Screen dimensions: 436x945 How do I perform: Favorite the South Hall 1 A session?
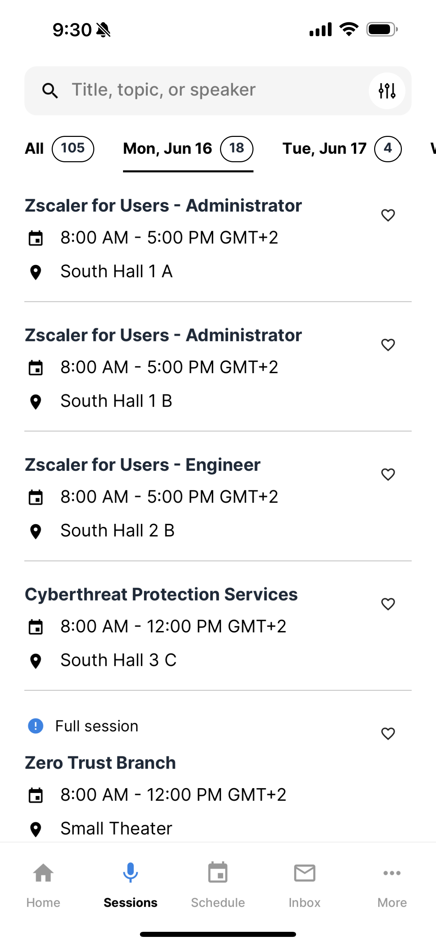[x=388, y=215]
